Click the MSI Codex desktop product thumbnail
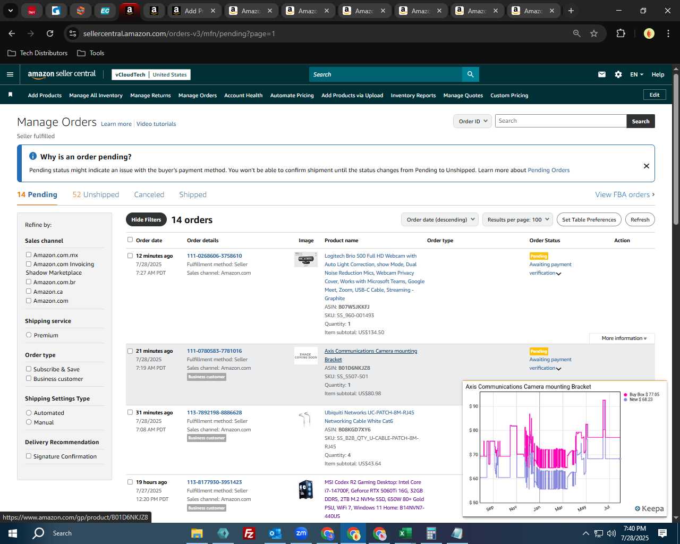 306,489
